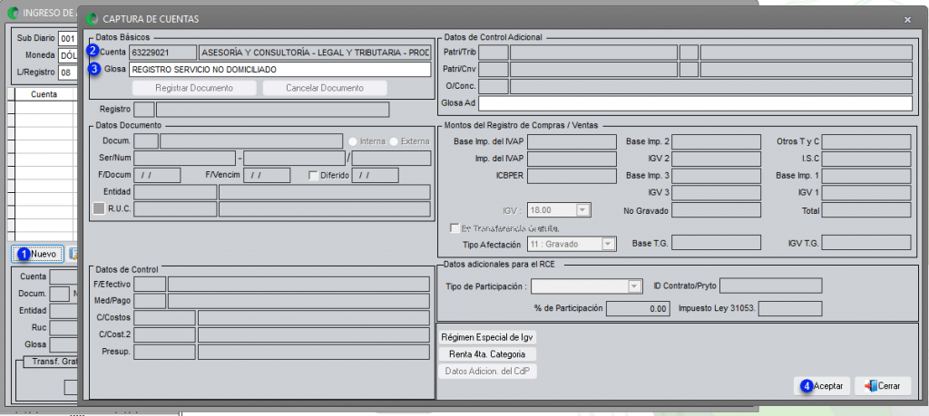Click the Cuenta column header in Ingreso window grid
The width and height of the screenshot is (929, 416).
click(x=44, y=94)
